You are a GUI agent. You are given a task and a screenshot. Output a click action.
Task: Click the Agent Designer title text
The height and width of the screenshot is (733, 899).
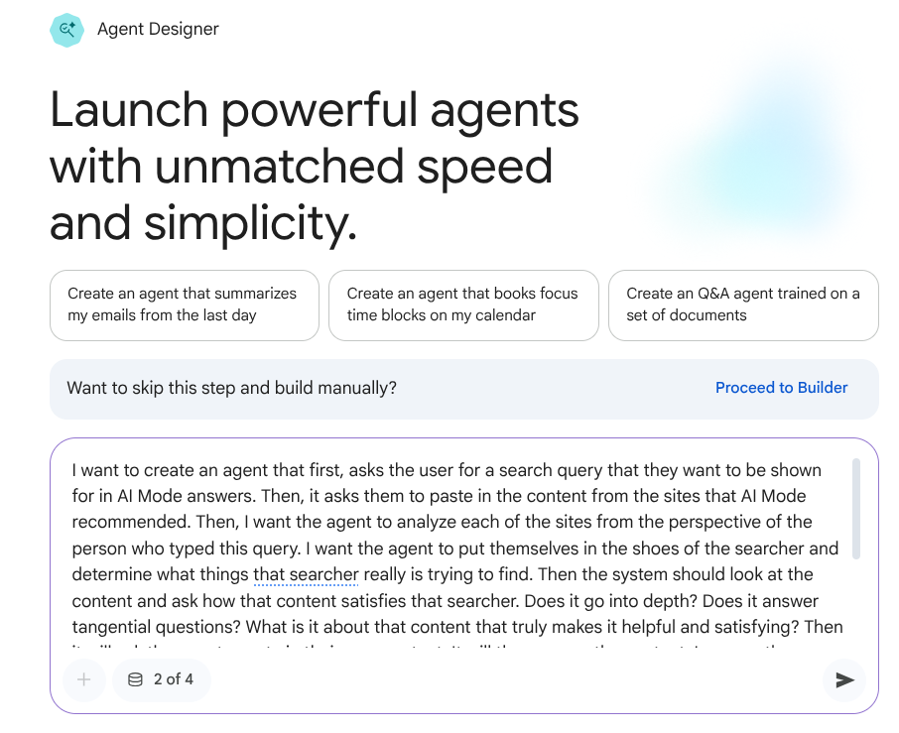point(158,30)
